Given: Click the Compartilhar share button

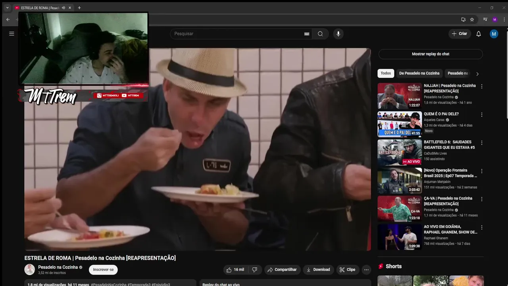Looking at the screenshot, I should point(282,270).
